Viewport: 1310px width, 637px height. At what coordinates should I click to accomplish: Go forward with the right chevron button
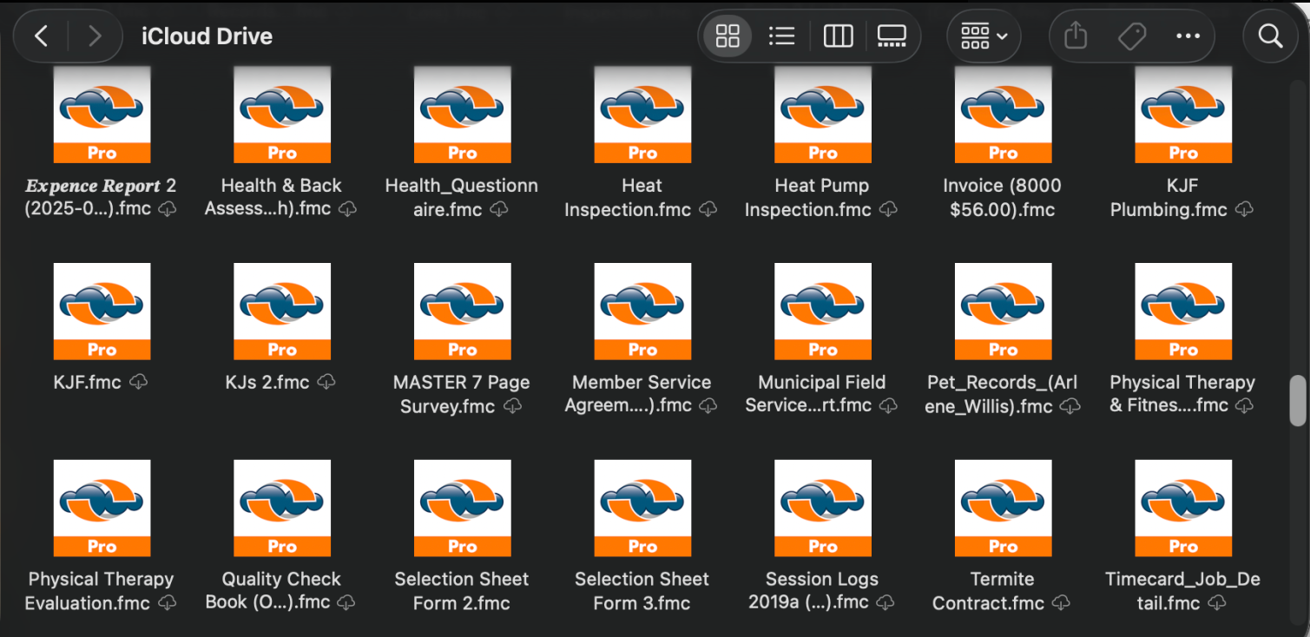(95, 36)
